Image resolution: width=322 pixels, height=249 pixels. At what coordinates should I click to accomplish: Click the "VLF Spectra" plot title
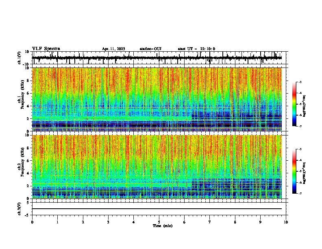(x=46, y=49)
